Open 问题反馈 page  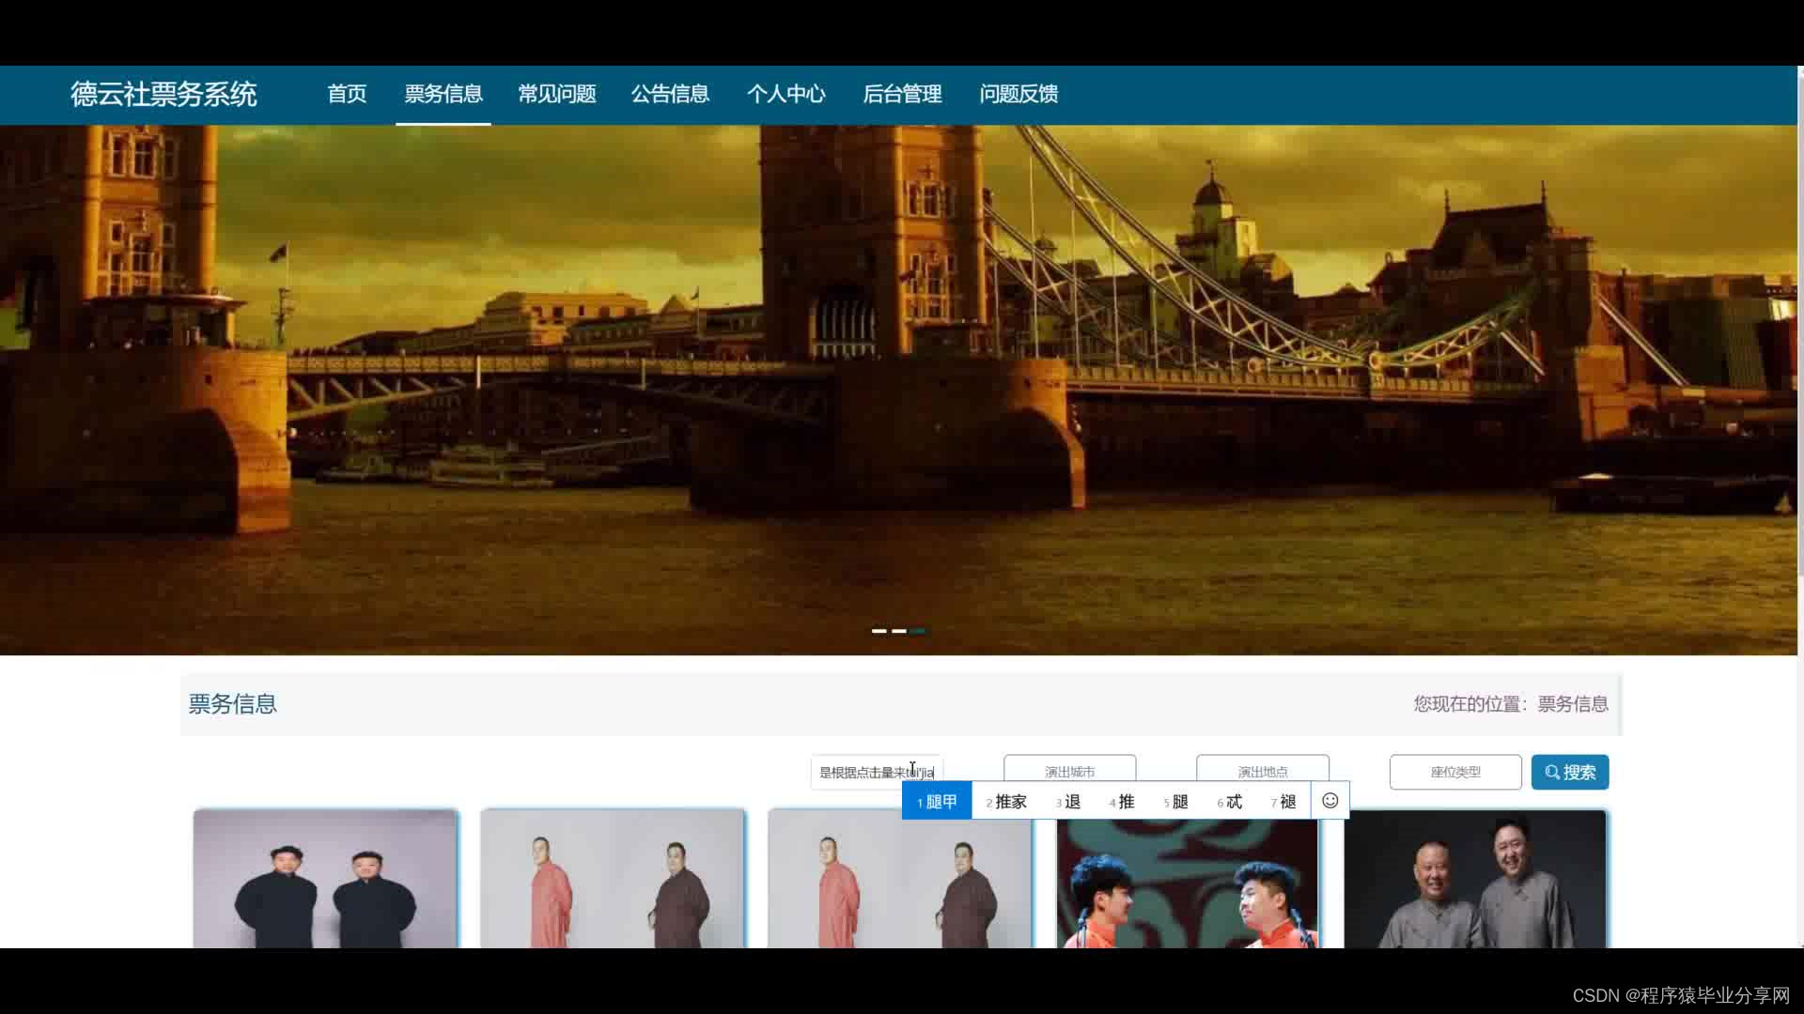(1019, 94)
